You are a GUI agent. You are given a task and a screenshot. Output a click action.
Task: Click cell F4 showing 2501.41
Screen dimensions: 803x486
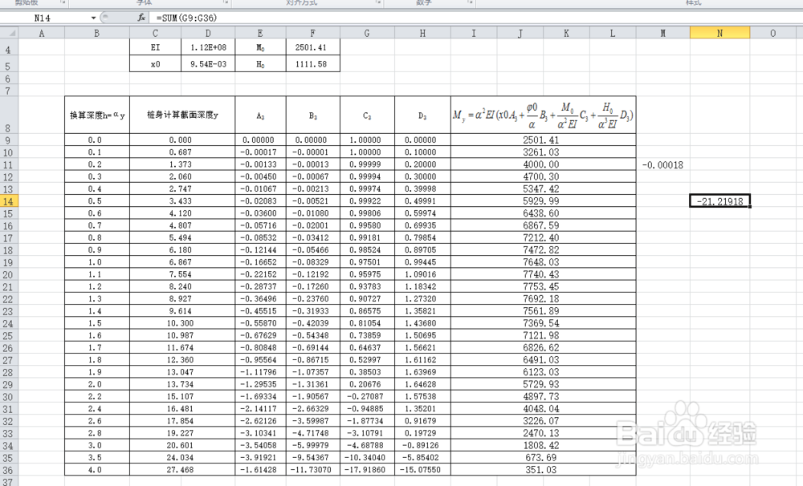pos(313,47)
